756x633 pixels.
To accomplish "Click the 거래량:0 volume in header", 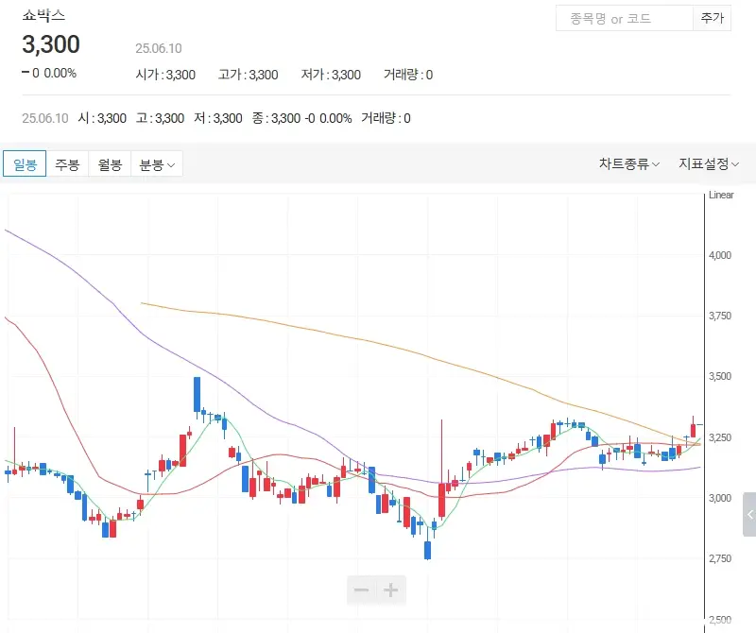I will coord(408,75).
